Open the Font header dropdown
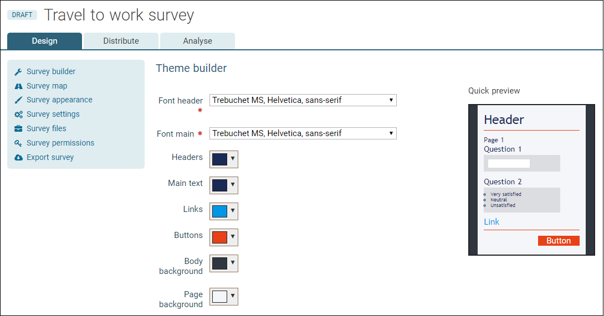 point(303,100)
